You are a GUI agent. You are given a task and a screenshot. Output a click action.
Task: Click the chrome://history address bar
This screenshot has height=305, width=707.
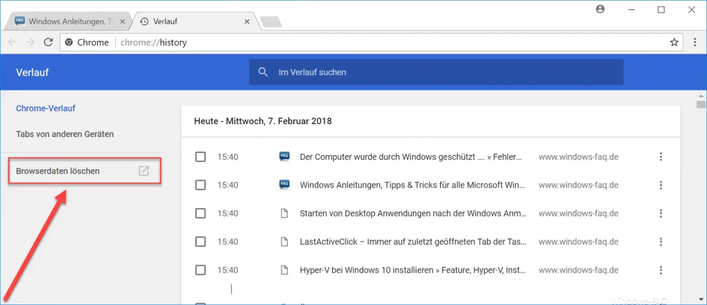click(371, 42)
